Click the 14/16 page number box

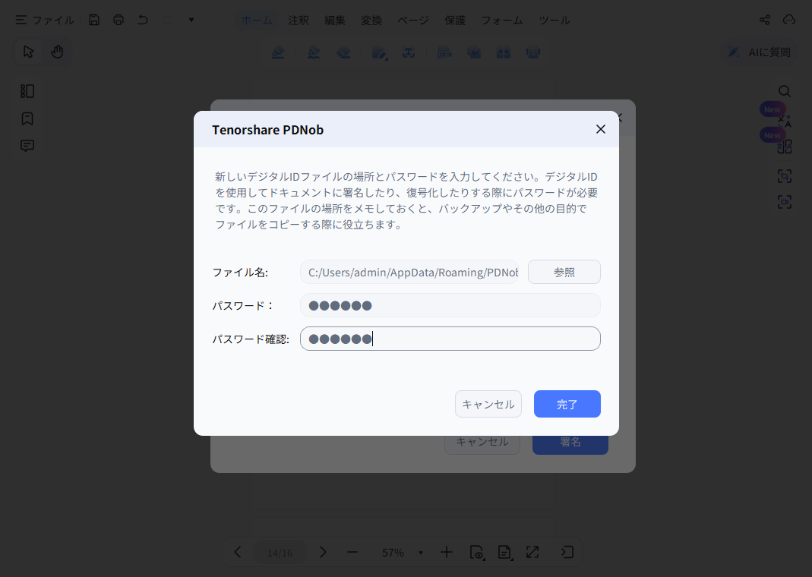pos(280,553)
